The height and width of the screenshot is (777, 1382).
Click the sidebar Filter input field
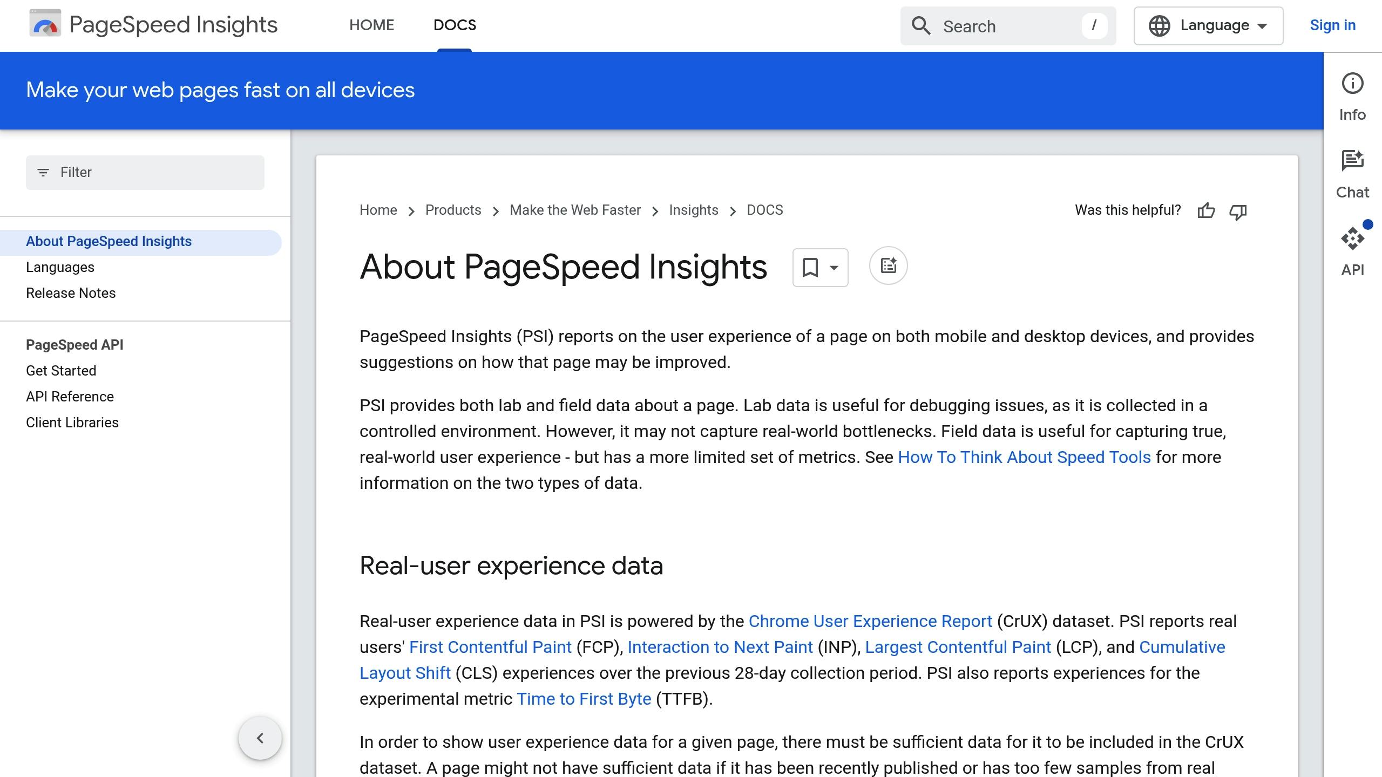pyautogui.click(x=145, y=173)
